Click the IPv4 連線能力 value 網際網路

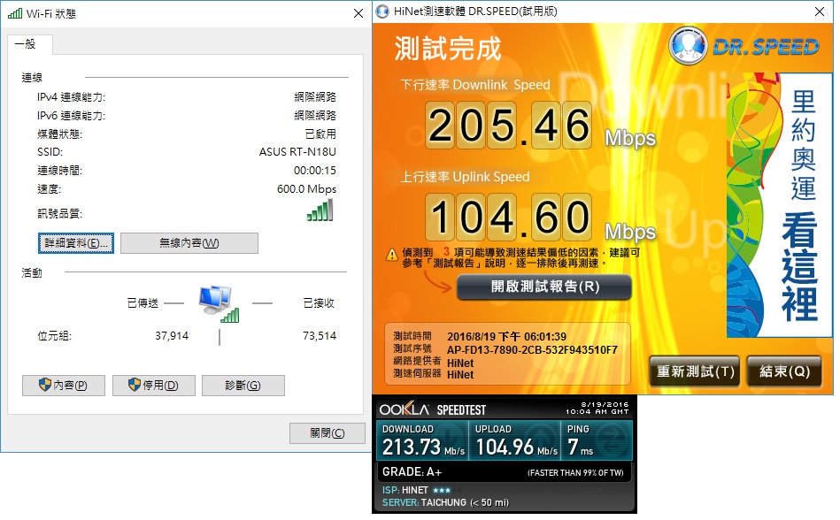pos(315,96)
